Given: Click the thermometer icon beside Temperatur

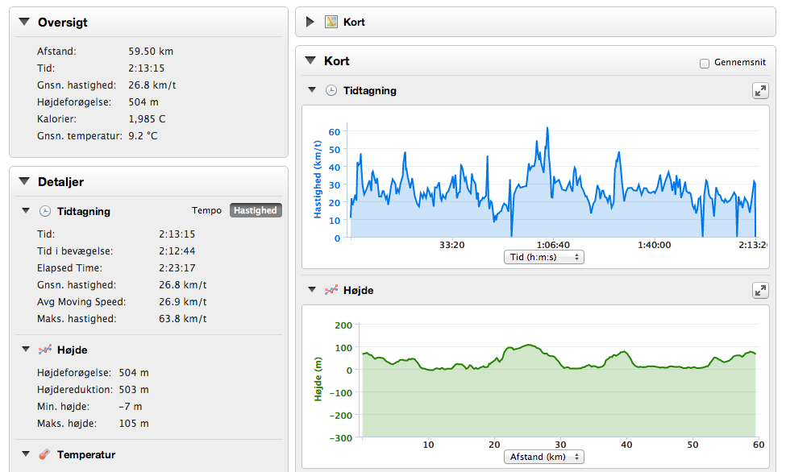Looking at the screenshot, I should 44,454.
